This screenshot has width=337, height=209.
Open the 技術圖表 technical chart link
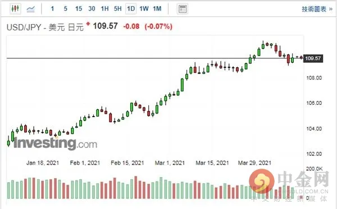(317, 9)
